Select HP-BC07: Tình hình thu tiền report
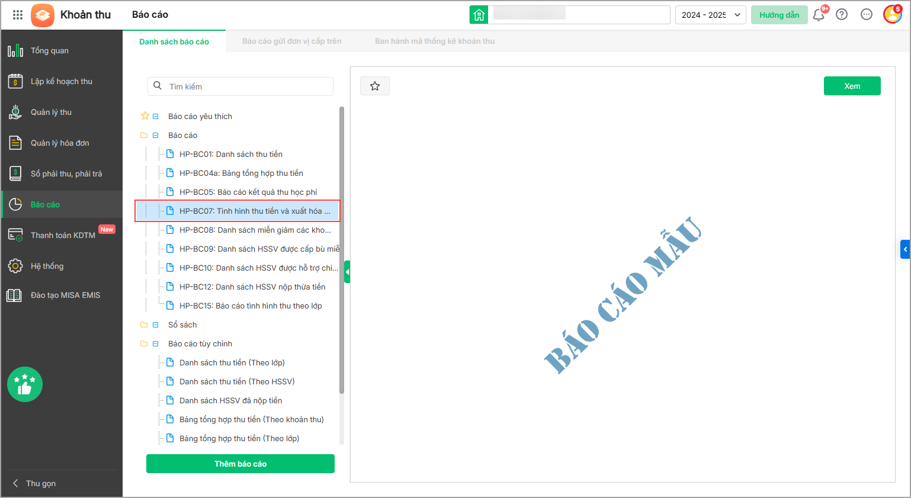This screenshot has height=498, width=911. click(238, 211)
